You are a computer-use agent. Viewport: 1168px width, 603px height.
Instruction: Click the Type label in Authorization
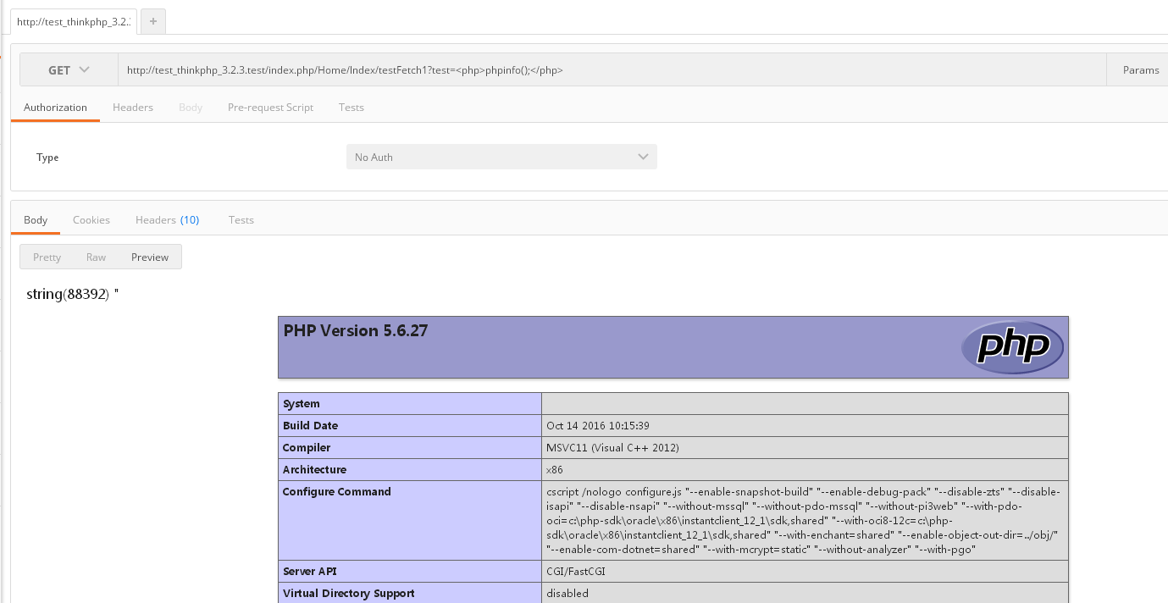[47, 158]
